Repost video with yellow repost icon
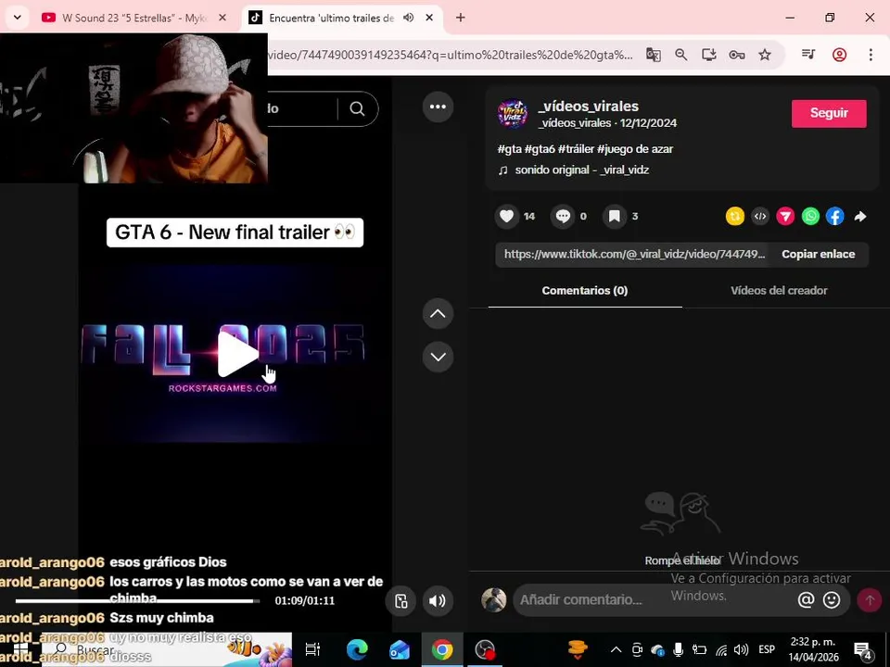Image resolution: width=890 pixels, height=667 pixels. coord(735,216)
